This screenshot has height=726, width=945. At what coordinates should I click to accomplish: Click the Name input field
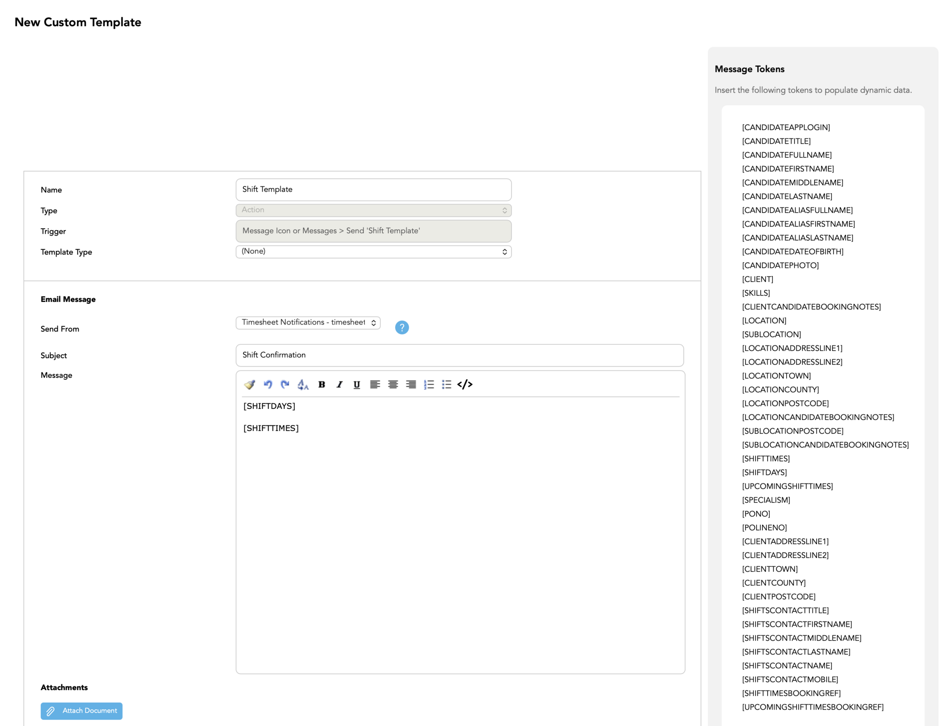tap(373, 189)
